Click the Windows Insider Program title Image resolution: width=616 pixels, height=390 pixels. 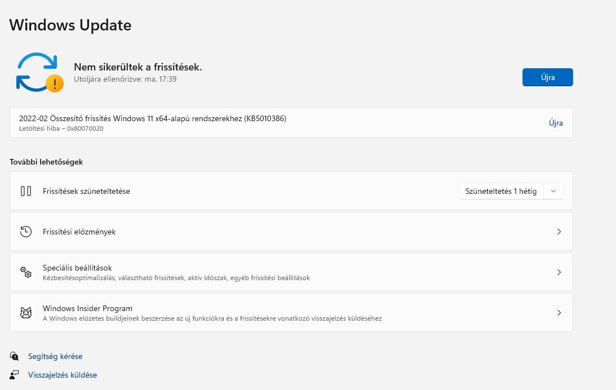click(87, 308)
